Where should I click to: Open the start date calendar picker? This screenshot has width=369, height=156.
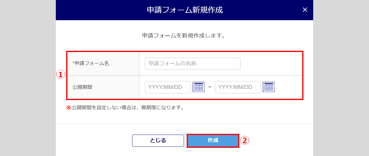point(199,87)
